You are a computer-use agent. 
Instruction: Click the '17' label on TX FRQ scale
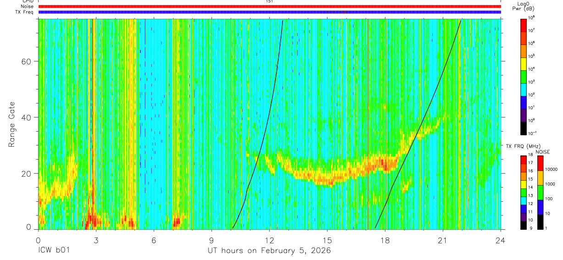tap(531, 163)
